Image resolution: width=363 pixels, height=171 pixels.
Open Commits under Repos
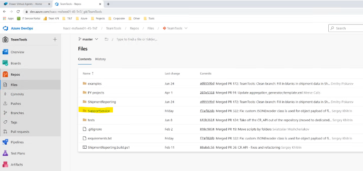click(30, 94)
